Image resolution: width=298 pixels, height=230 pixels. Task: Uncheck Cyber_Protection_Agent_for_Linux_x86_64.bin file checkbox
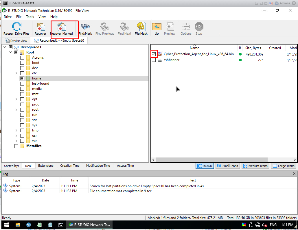(154, 54)
